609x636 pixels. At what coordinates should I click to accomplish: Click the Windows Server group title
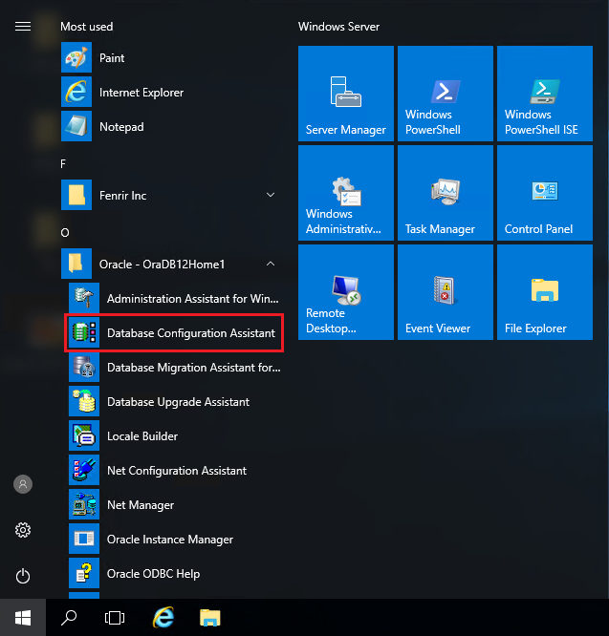339,27
